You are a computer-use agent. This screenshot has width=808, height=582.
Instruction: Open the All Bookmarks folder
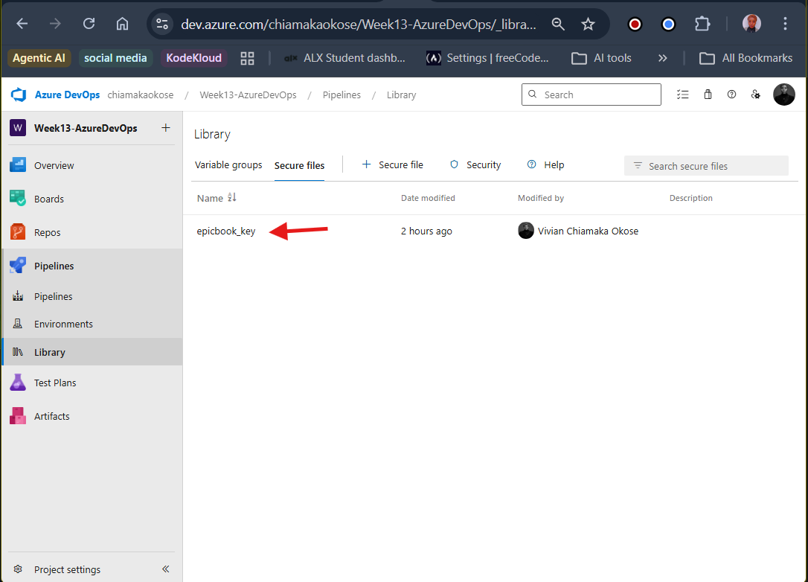746,58
